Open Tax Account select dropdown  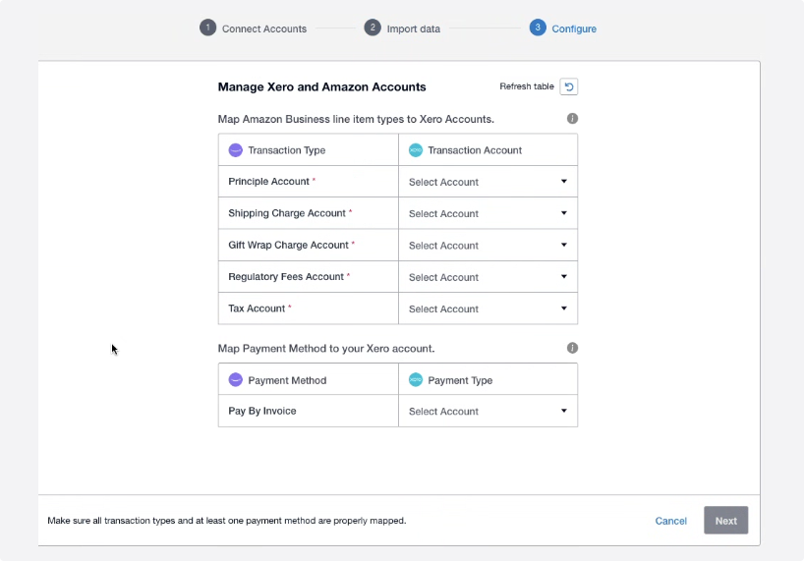click(488, 309)
